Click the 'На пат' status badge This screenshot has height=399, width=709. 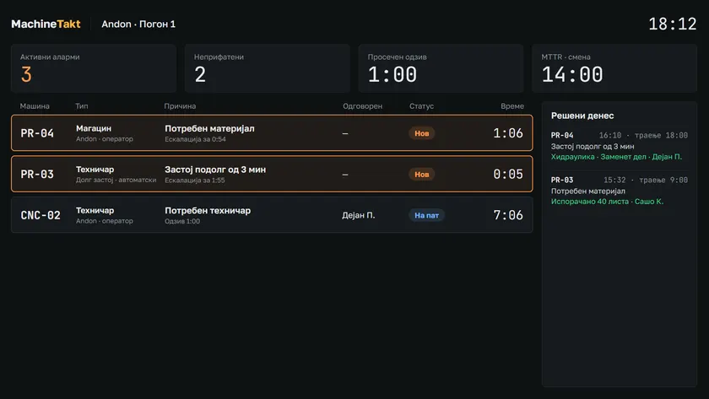pyautogui.click(x=426, y=216)
